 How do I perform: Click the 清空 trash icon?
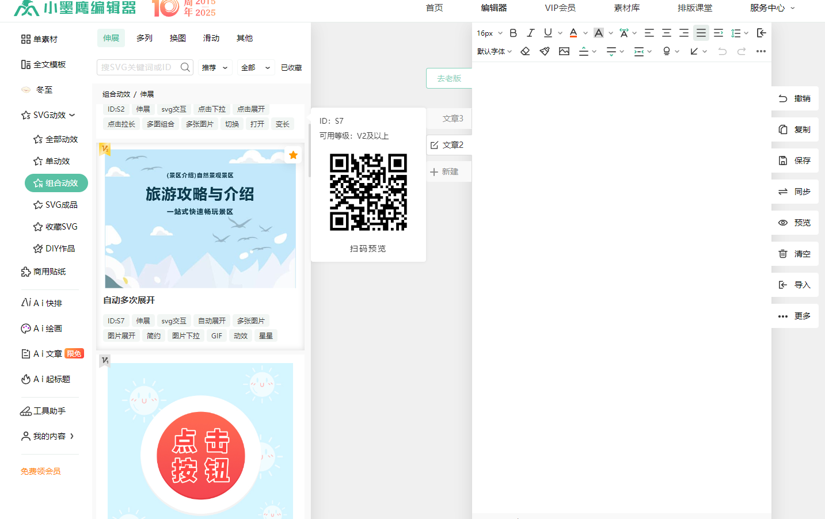(783, 254)
